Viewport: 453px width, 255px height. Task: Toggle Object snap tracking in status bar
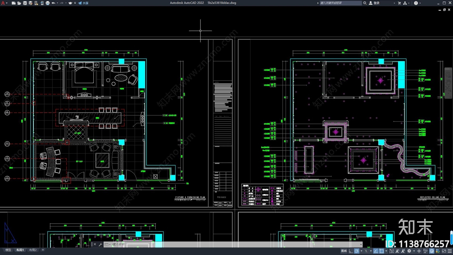point(376,251)
